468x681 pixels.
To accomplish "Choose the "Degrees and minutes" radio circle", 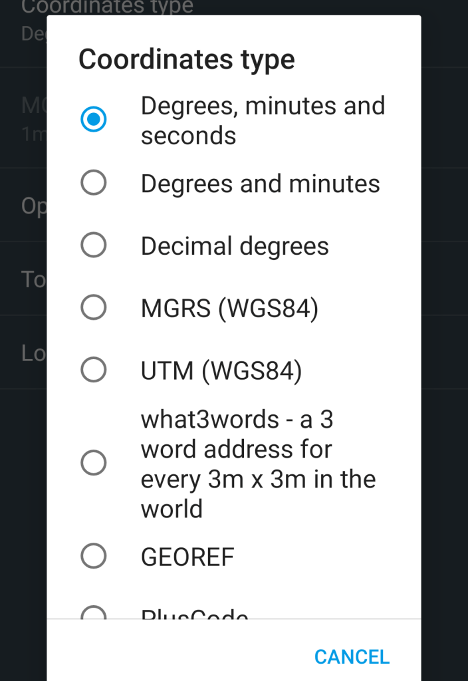I will pyautogui.click(x=93, y=183).
